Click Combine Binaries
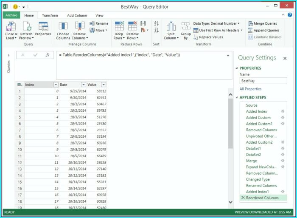The image size is (297, 218). pyautogui.click(x=265, y=37)
